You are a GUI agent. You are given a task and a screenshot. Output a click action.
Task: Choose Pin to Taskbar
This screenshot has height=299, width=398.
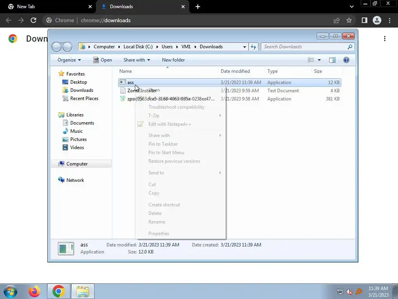point(180,144)
